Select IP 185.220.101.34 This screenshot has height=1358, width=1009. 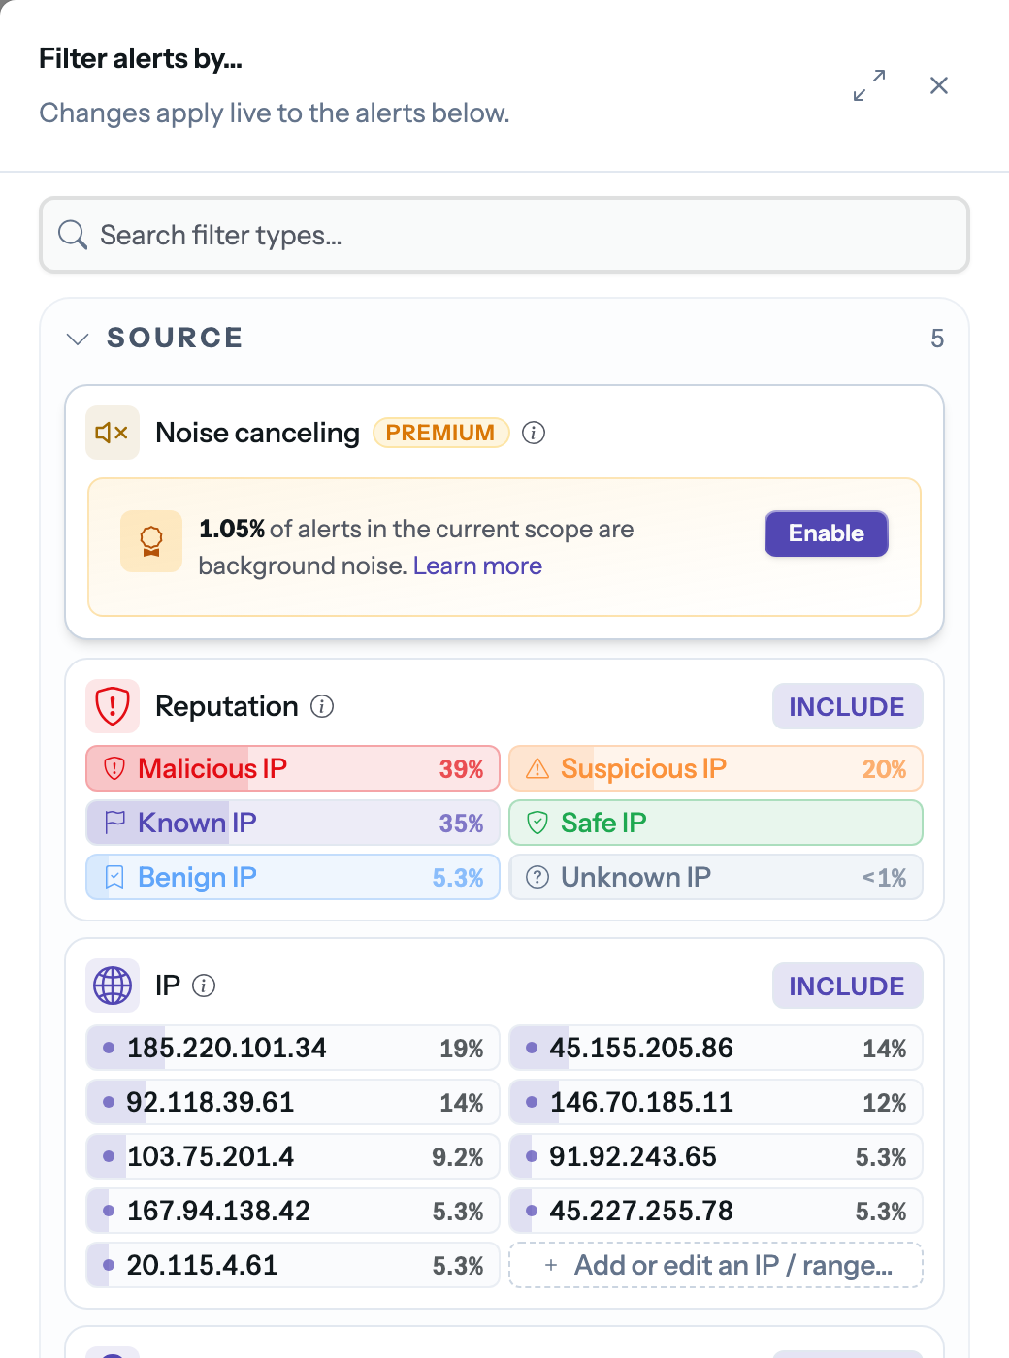pos(293,1048)
